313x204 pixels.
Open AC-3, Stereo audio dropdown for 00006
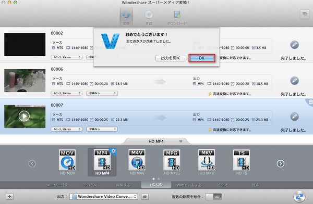tap(66, 93)
